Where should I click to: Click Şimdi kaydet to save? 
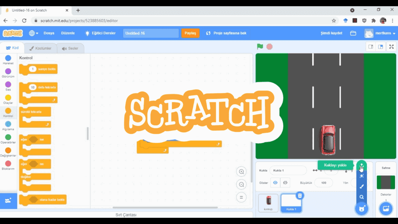[331, 33]
